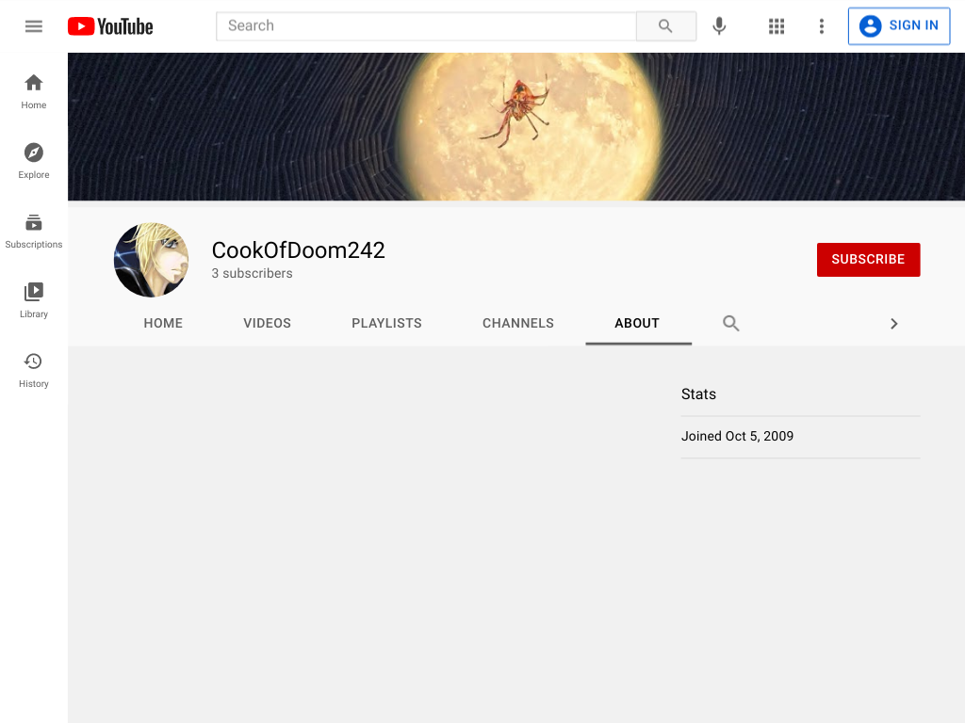965x723 pixels.
Task: Search within the channel
Action: pyautogui.click(x=731, y=324)
